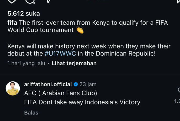The height and width of the screenshot is (121, 180).
Task: Expand translation with Lihat terjemahan
Action: tap(74, 63)
